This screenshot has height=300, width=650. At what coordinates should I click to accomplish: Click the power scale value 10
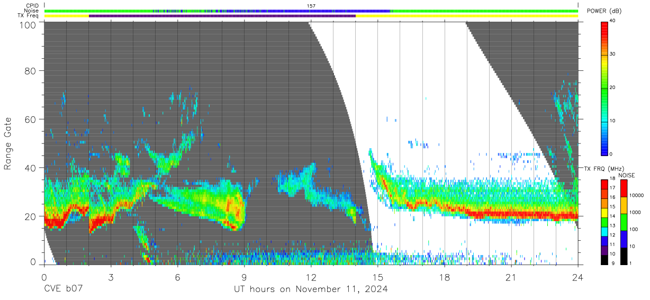[613, 121]
